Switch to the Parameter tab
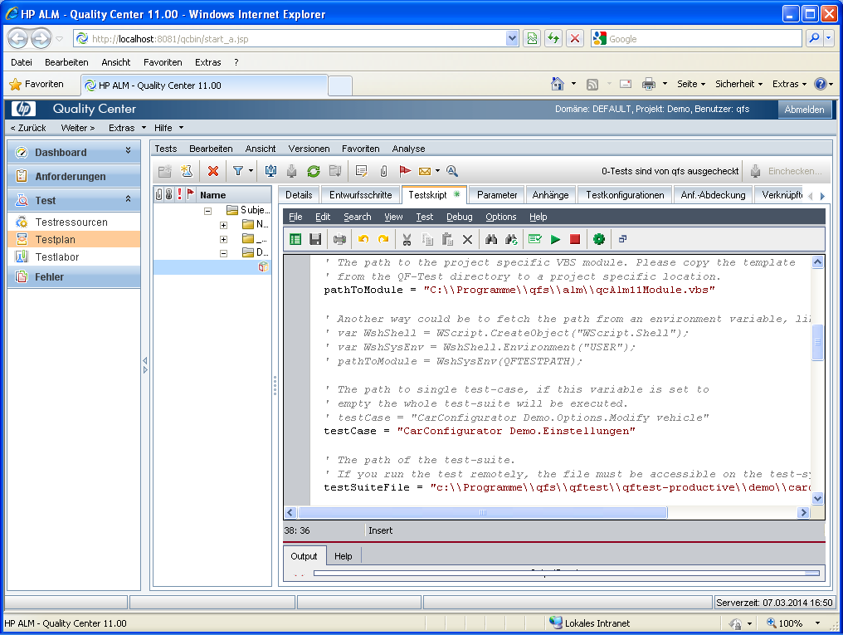Image resolution: width=843 pixels, height=635 pixels. (x=497, y=195)
